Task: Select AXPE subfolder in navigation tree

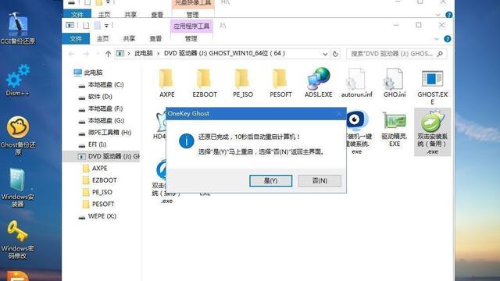Action: [95, 169]
